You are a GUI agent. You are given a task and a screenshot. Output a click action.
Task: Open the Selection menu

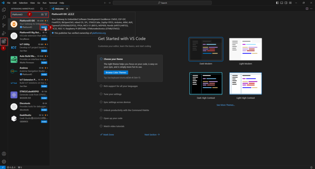[23, 3]
